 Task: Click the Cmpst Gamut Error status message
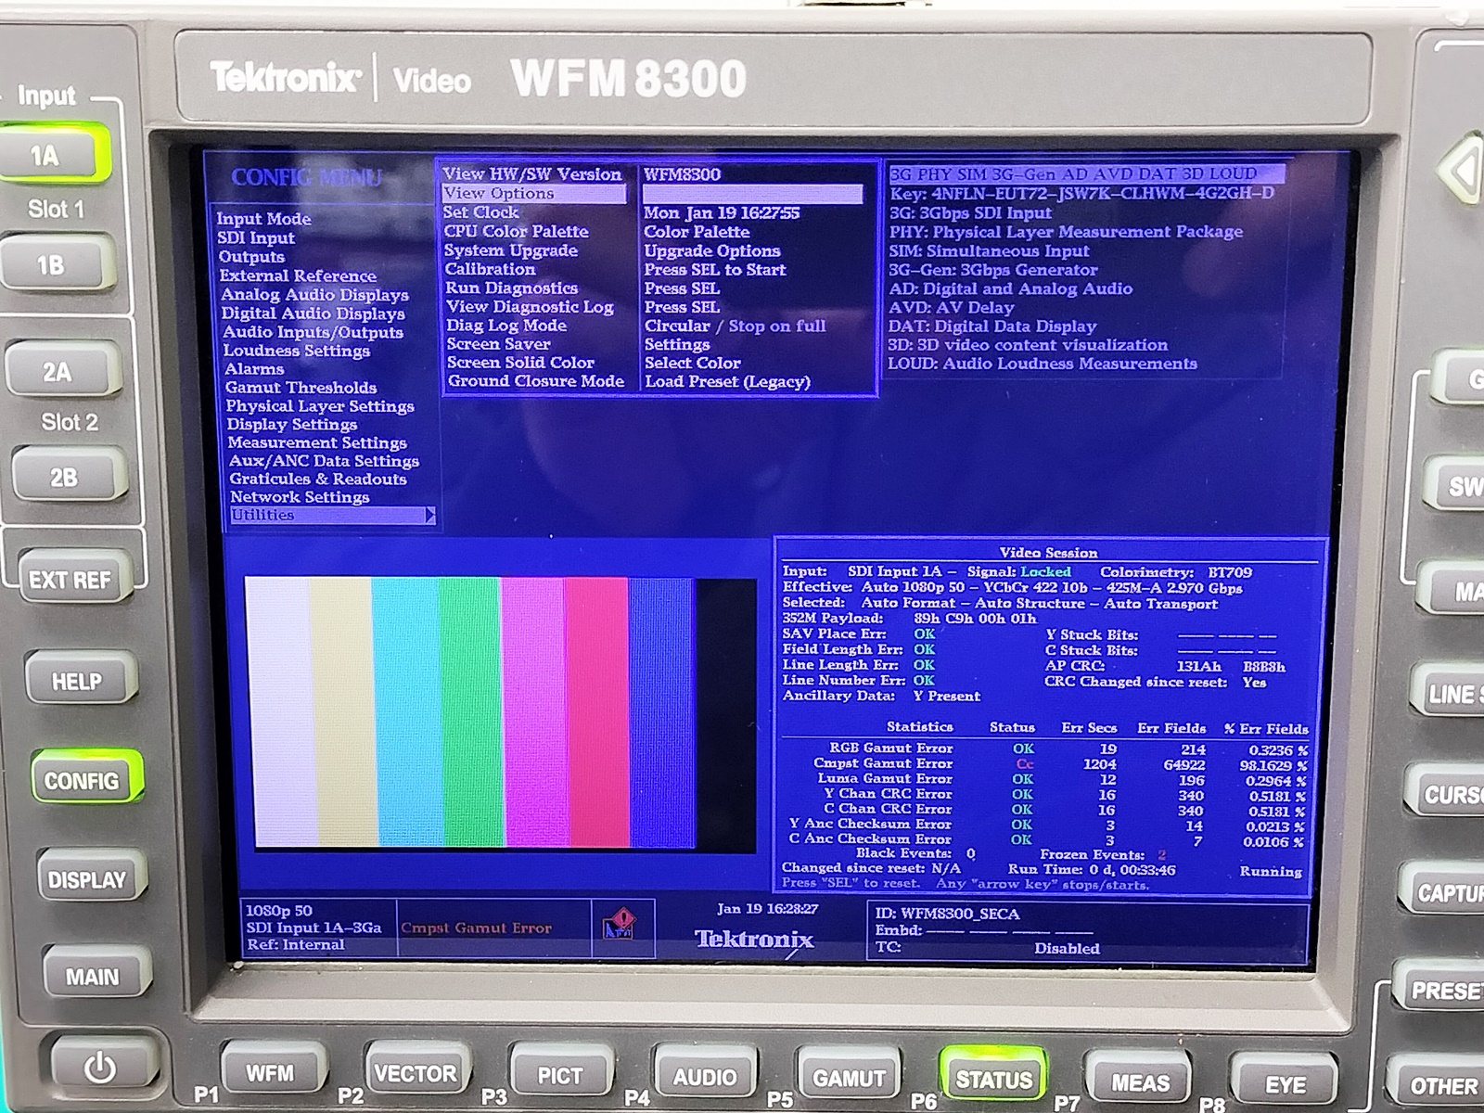click(x=476, y=927)
